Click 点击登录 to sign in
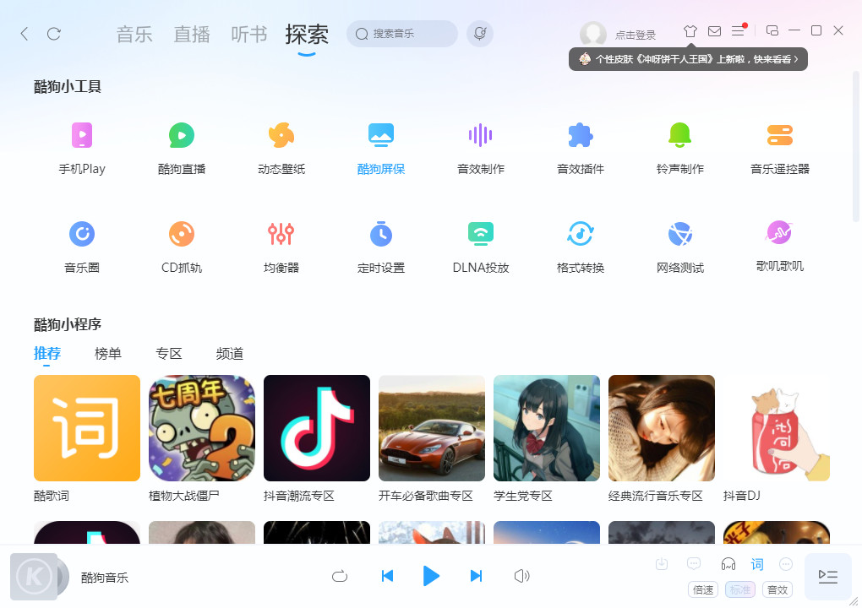Screen dimensions: 862x608 click(x=635, y=35)
